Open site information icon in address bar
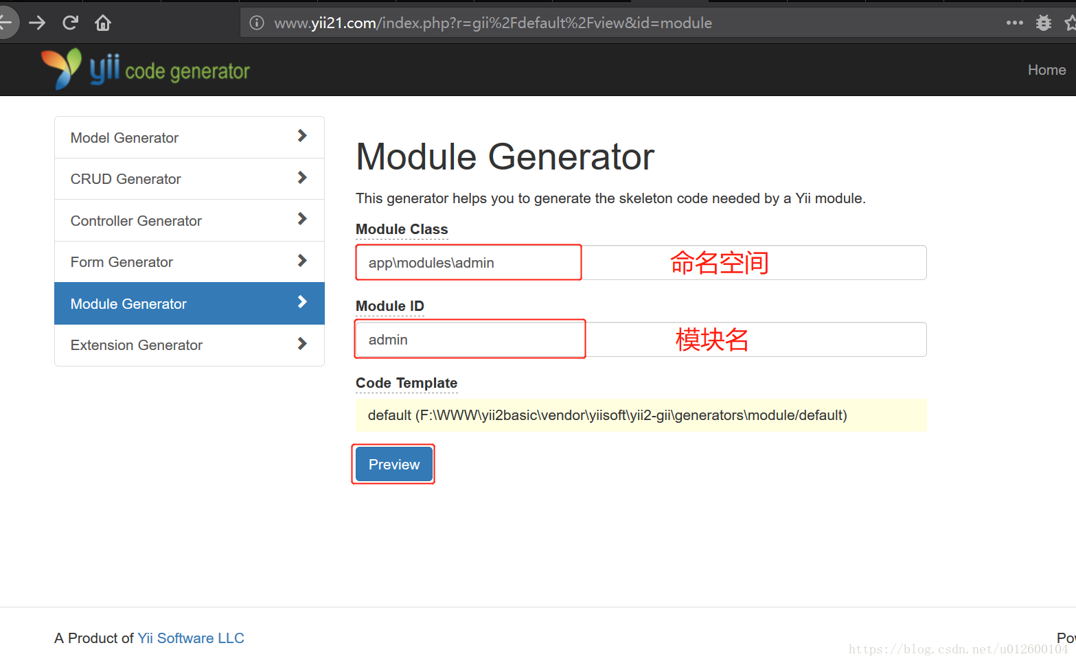Viewport: 1076px width, 663px height. tap(257, 23)
